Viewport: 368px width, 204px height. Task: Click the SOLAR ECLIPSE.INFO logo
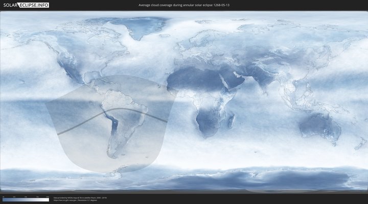26,5
